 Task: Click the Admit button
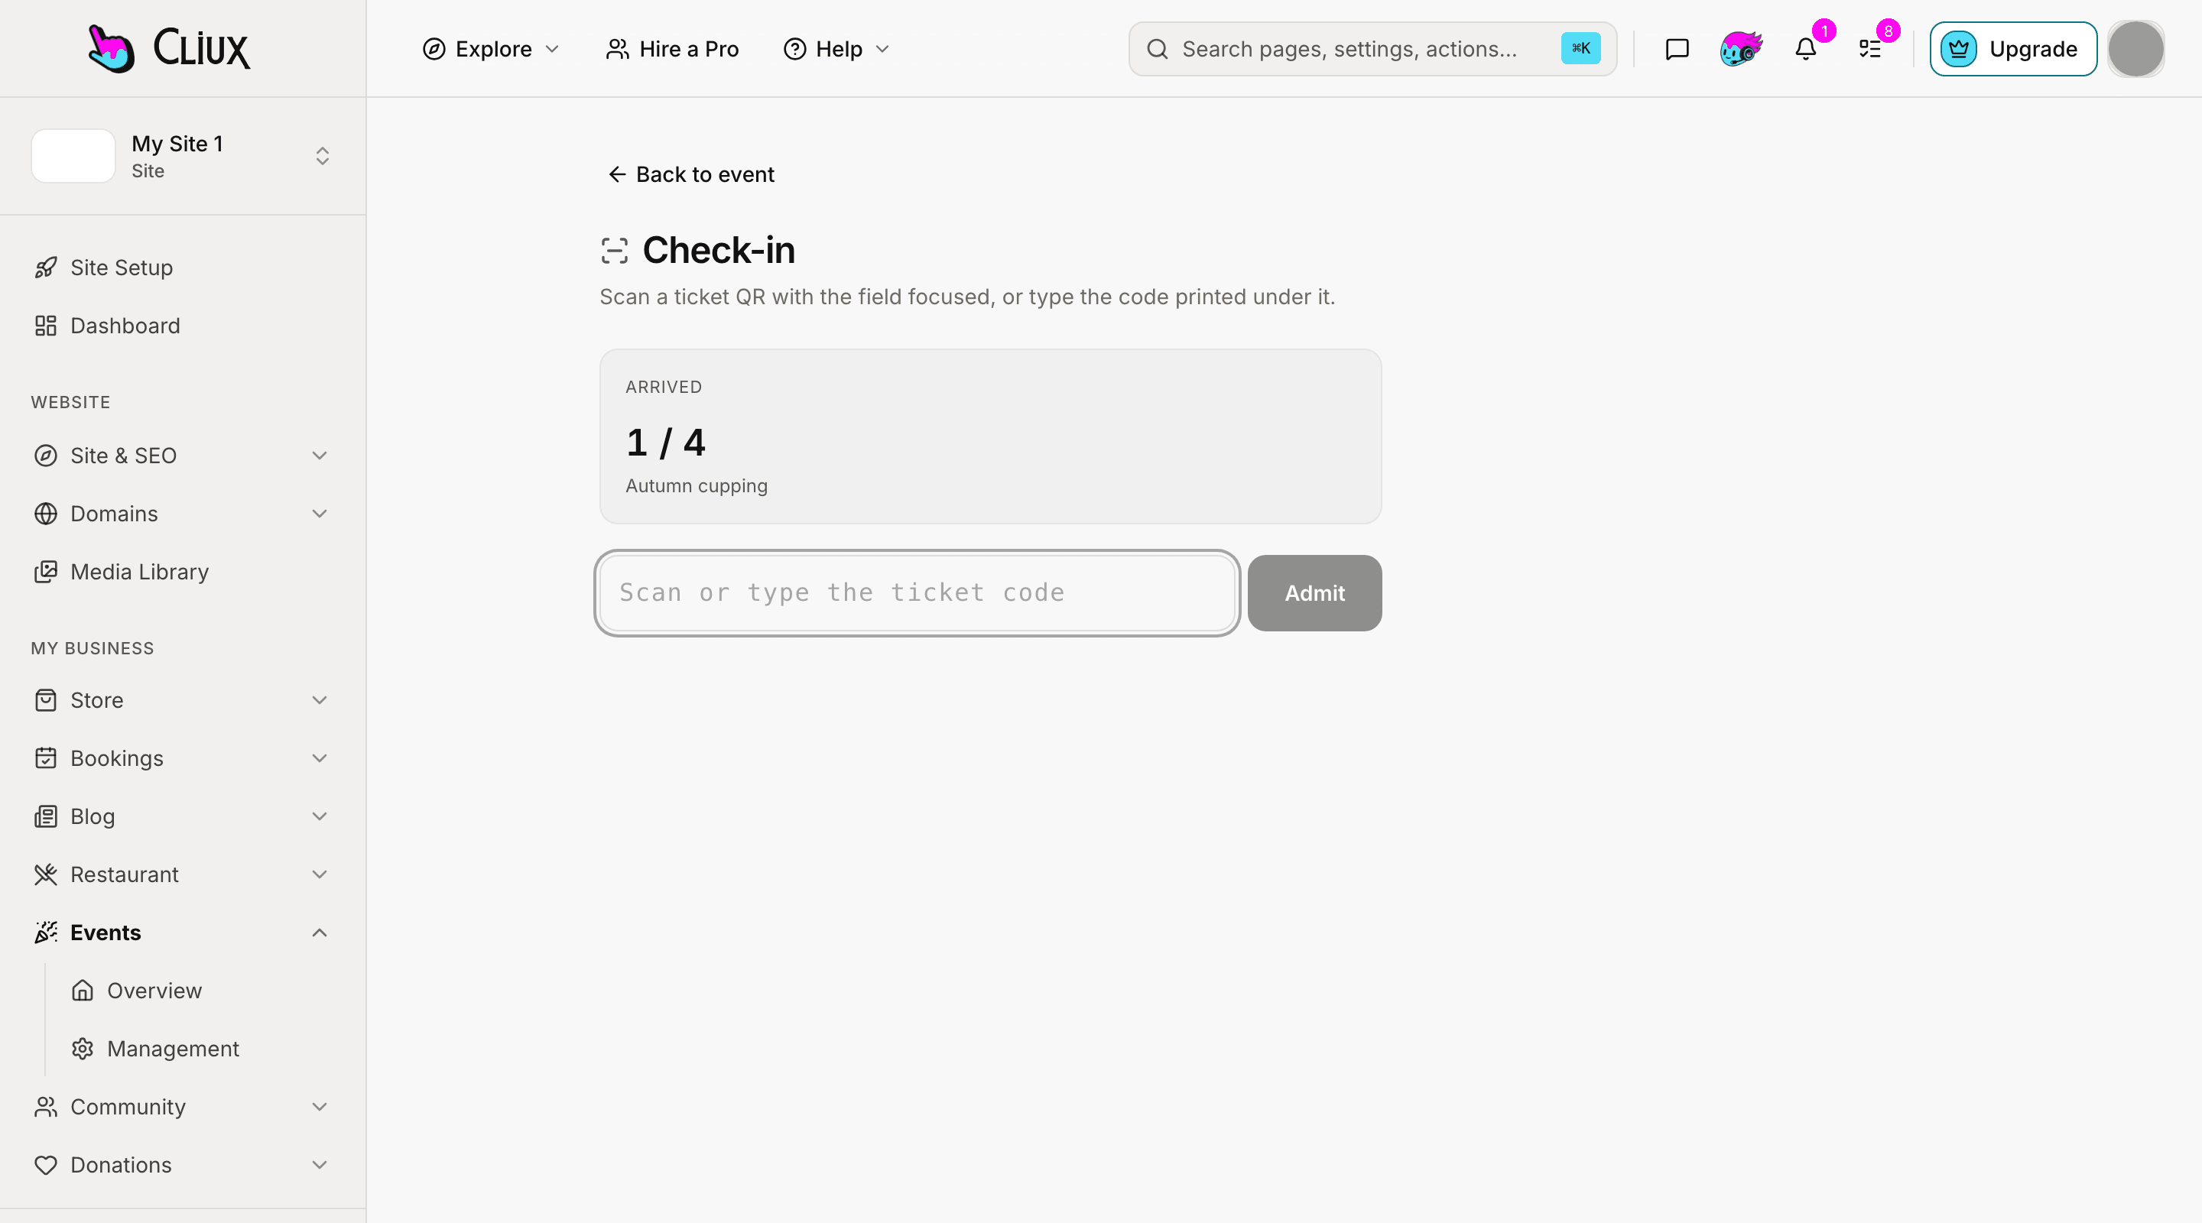(x=1314, y=593)
